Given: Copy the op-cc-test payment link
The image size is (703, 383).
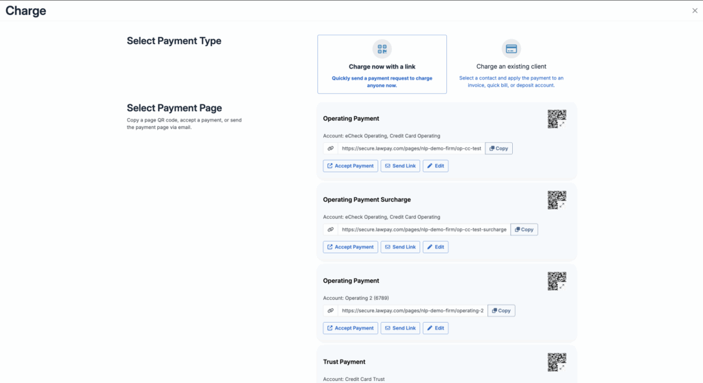Looking at the screenshot, I should pyautogui.click(x=499, y=148).
